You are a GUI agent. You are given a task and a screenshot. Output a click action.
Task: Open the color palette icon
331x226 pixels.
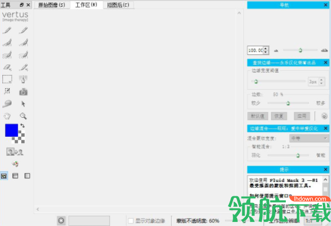[x=15, y=164]
